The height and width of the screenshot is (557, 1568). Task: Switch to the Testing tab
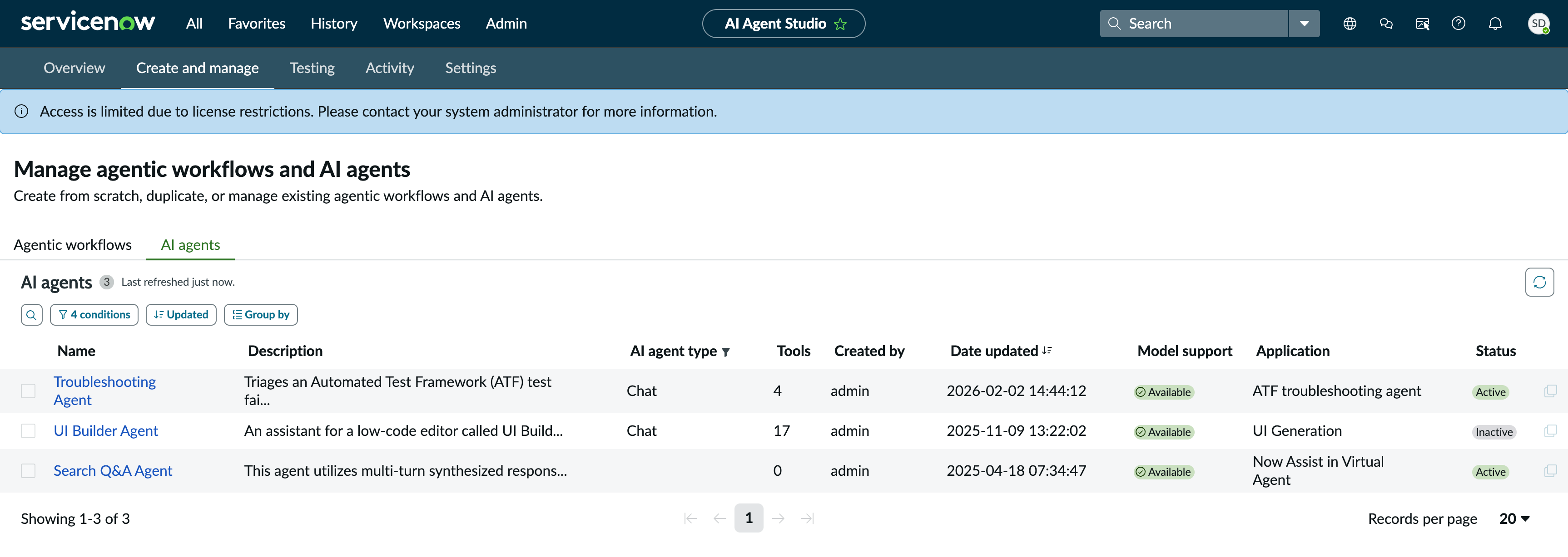[x=312, y=68]
